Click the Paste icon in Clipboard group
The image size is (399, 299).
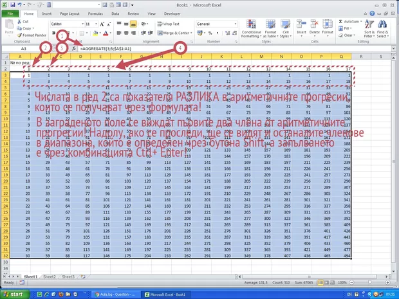[9, 26]
